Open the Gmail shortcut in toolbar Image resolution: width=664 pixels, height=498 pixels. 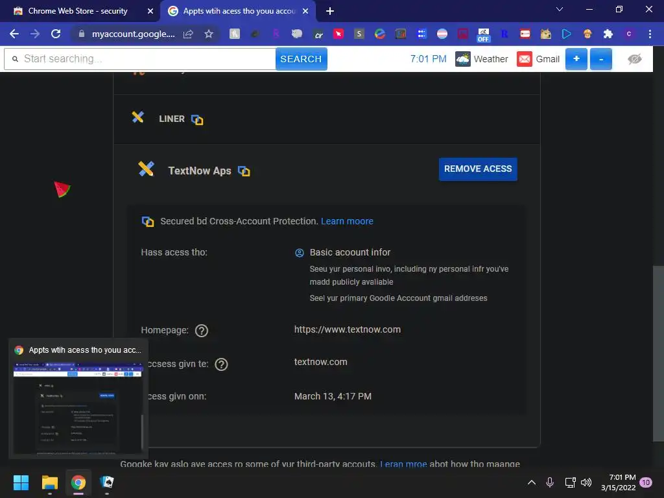(x=538, y=59)
